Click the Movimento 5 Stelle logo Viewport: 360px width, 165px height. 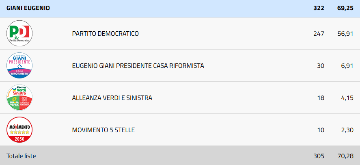pyautogui.click(x=19, y=130)
